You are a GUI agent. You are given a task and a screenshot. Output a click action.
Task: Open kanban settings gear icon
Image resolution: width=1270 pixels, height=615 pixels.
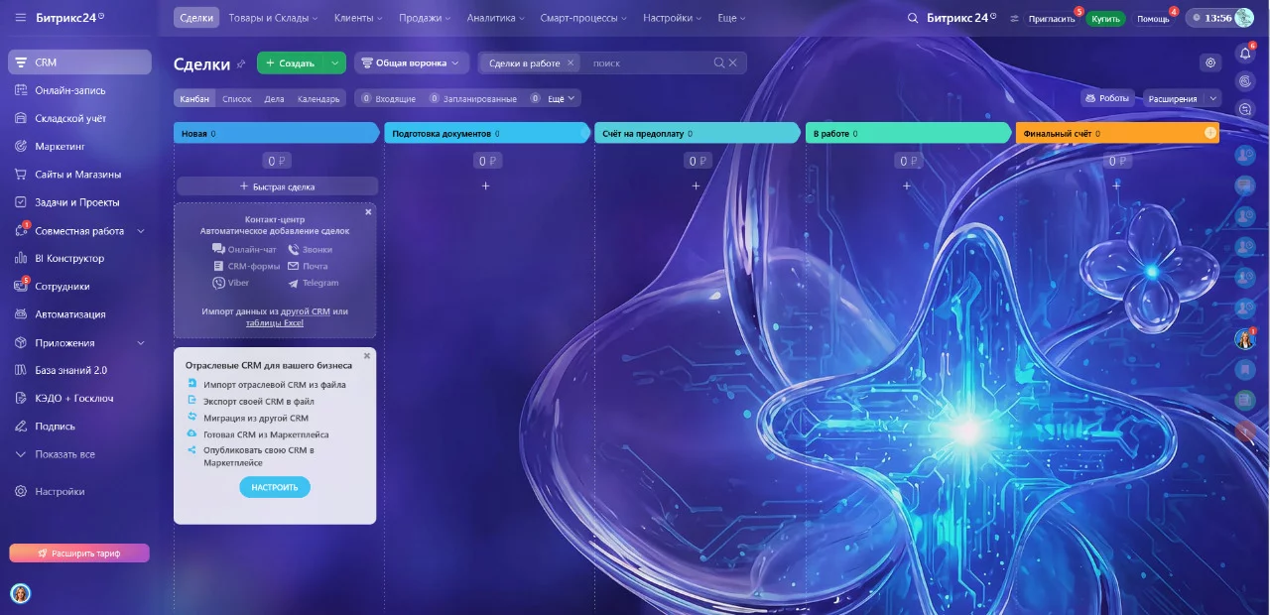point(1209,62)
